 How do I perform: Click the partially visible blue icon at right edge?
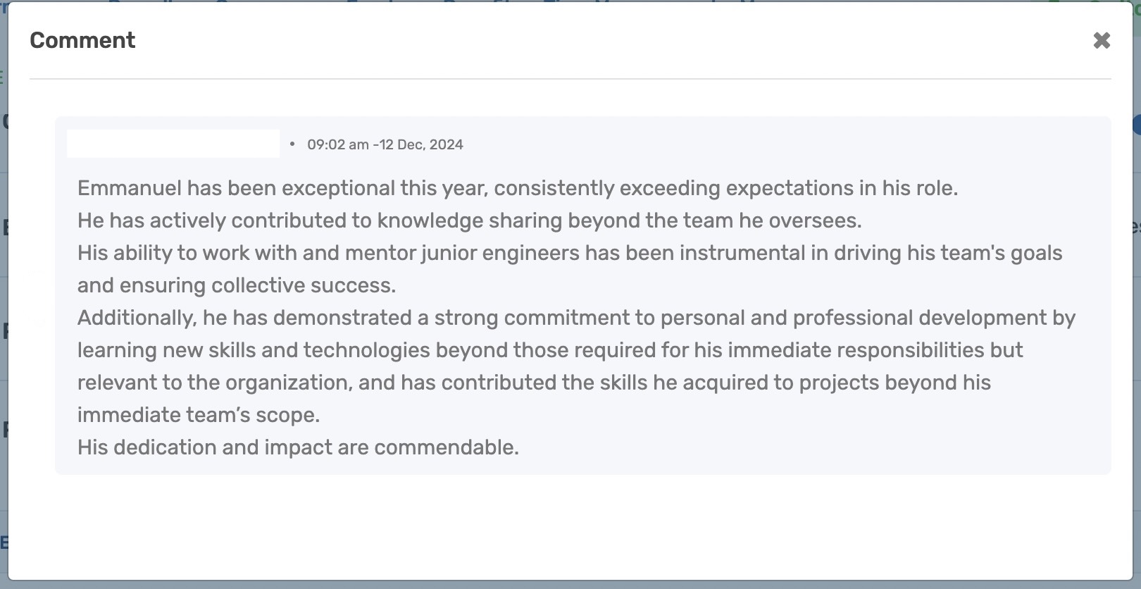click(1136, 123)
